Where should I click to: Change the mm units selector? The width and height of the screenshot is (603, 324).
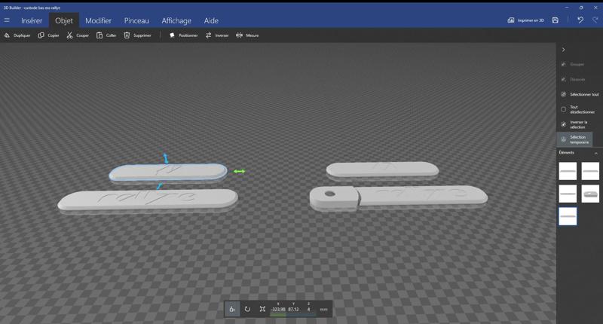(x=324, y=310)
